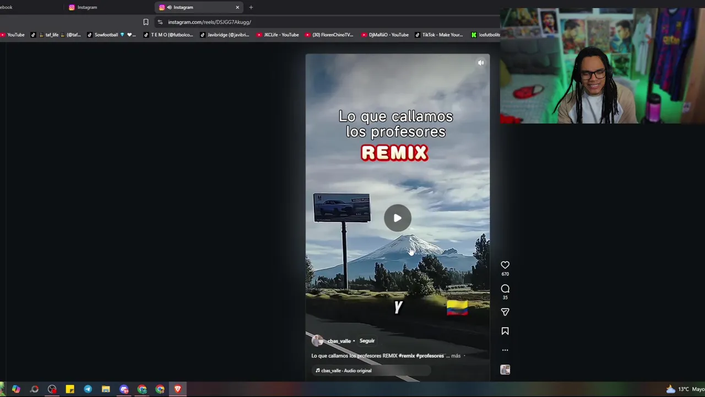Open the weather widget showing 13°C
Screen dimensions: 705x397
click(685, 389)
